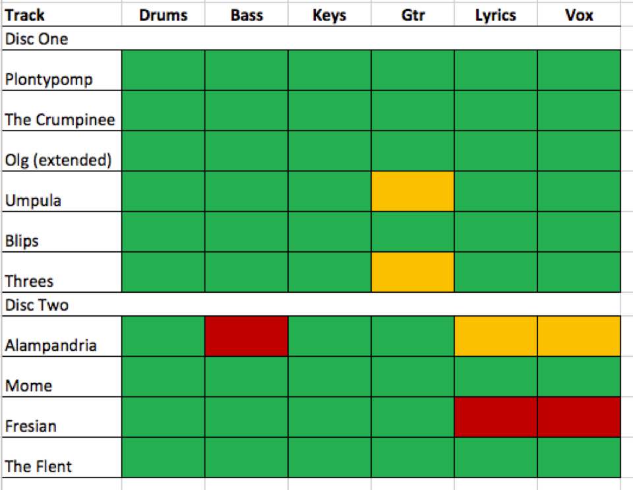Click the green Bass cell for The Flent
The width and height of the screenshot is (633, 490).
click(x=246, y=457)
